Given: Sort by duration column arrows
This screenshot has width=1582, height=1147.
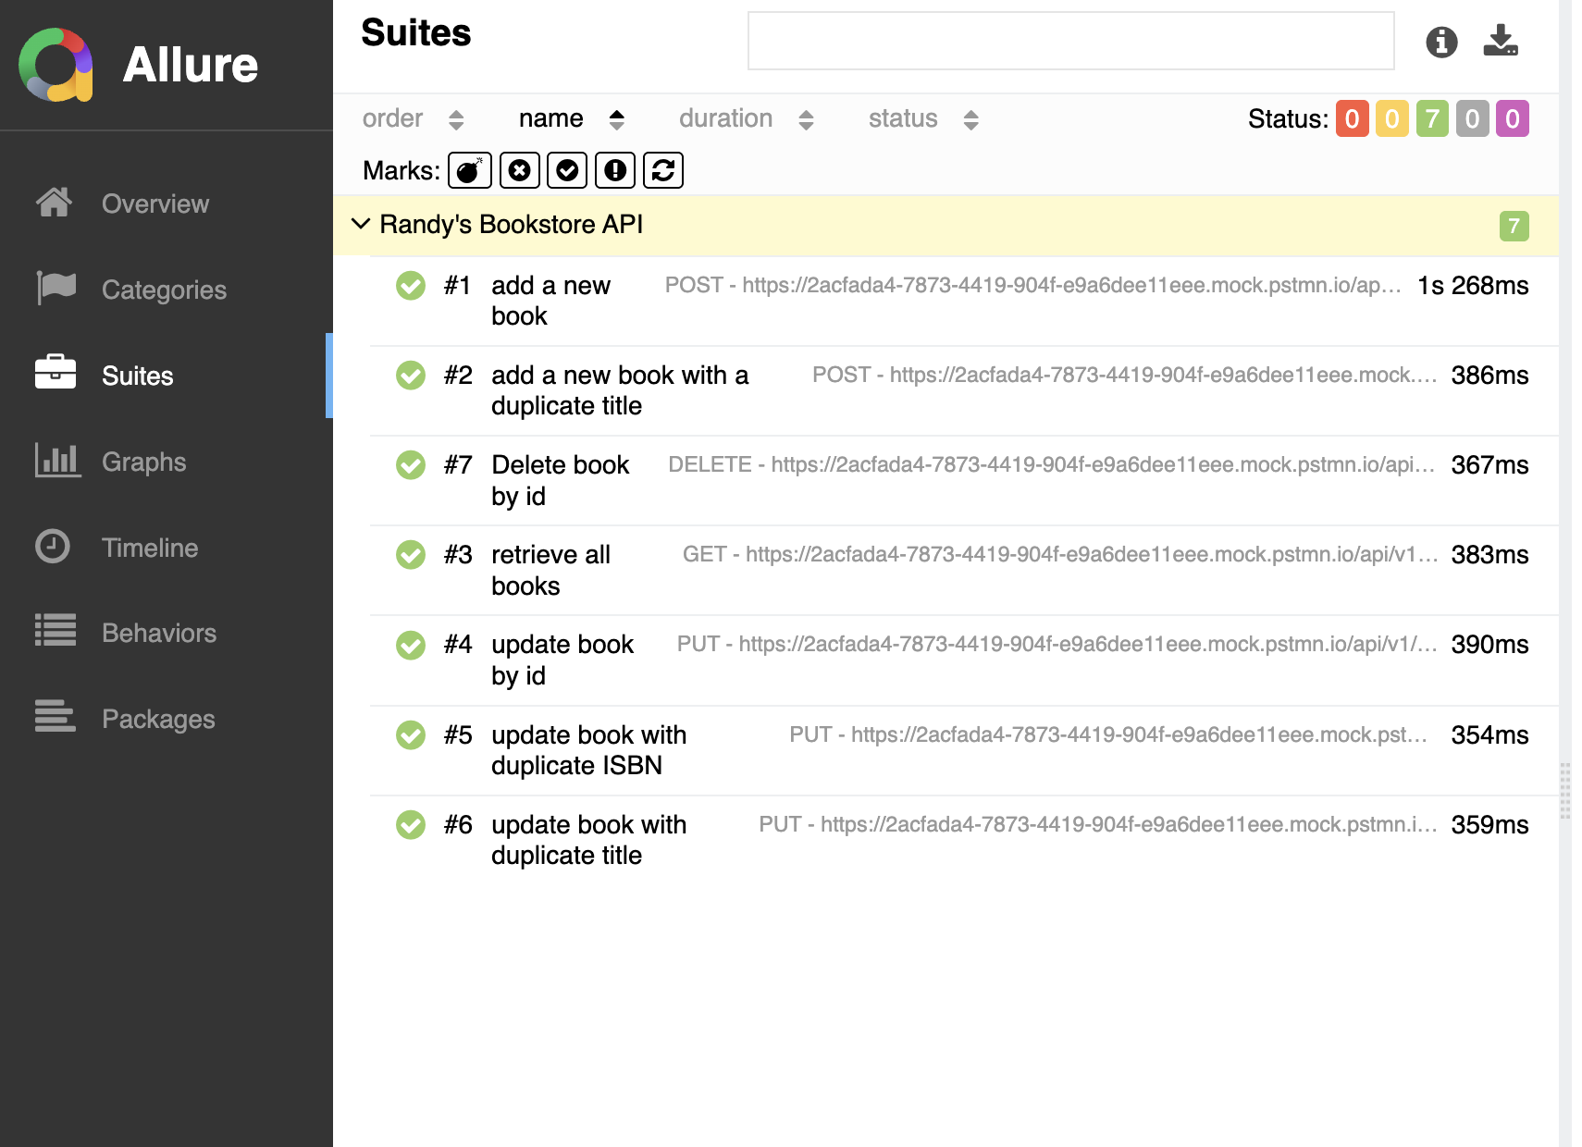Looking at the screenshot, I should coord(806,119).
